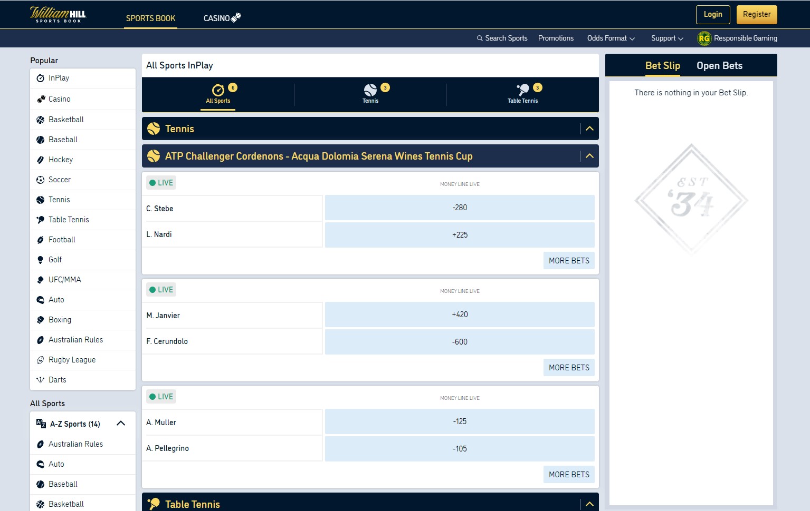This screenshot has height=511, width=810.
Task: Open the Responsible Gaming link
Action: point(738,38)
